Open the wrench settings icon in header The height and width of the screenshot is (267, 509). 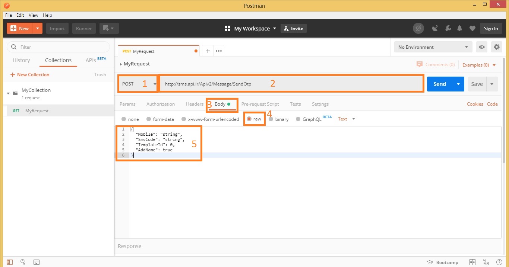click(x=448, y=28)
